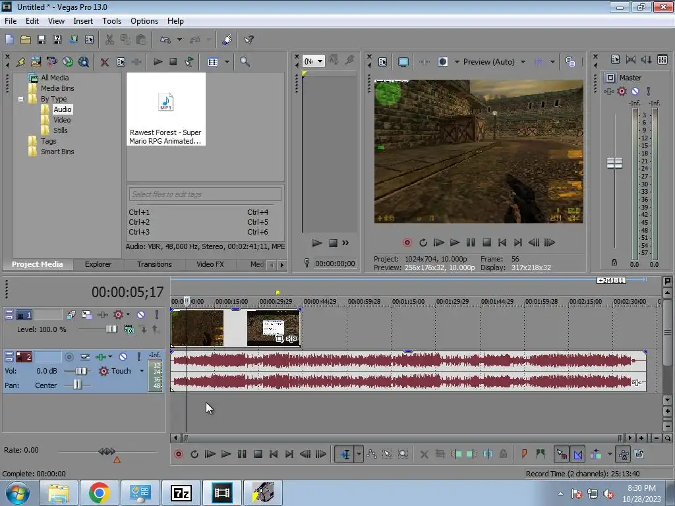Click video track 1 Level slider
Viewport: 675px width, 506px height.
(111, 329)
